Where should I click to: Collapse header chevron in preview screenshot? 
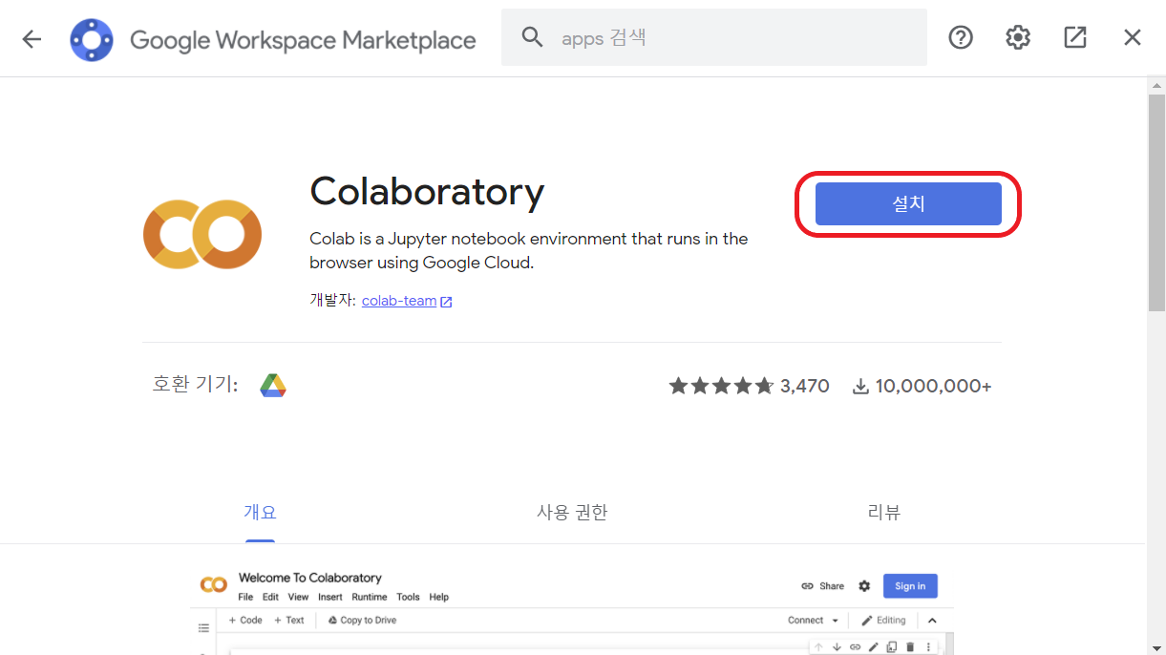pyautogui.click(x=932, y=621)
